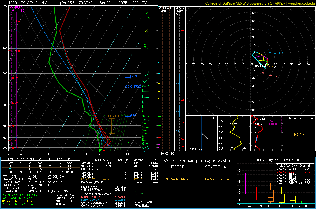The width and height of the screenshot is (316, 209).
Task: Click the -30 C=29970' height label
Action: 133,76
